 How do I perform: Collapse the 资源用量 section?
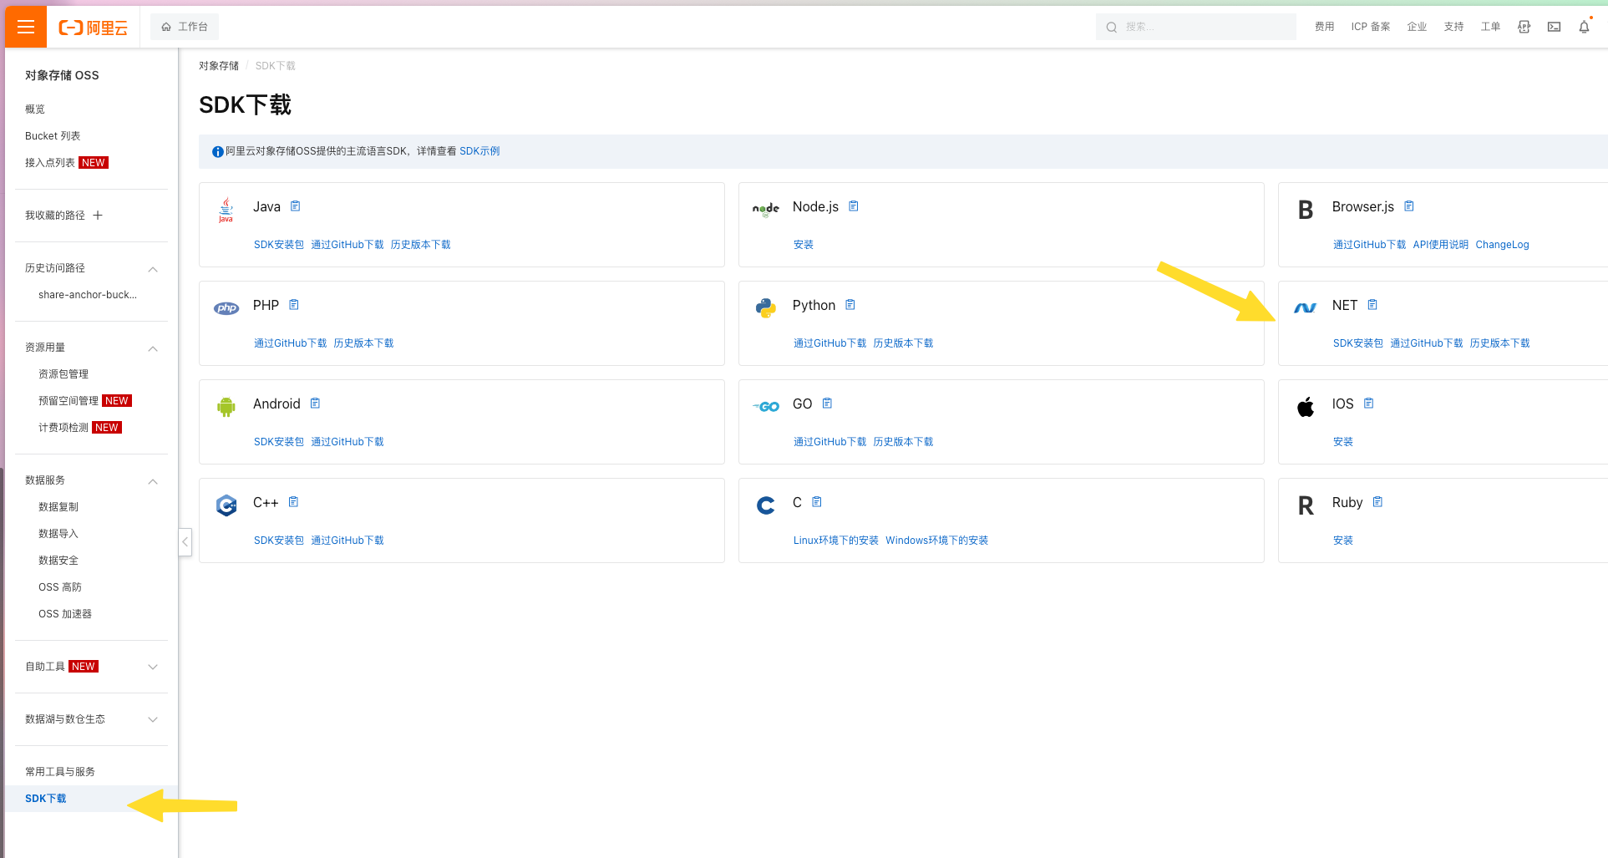pyautogui.click(x=153, y=348)
